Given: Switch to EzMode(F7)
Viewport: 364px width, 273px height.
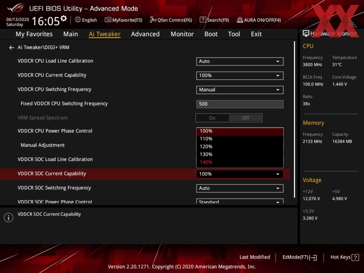Looking at the screenshot, I should pos(299,257).
